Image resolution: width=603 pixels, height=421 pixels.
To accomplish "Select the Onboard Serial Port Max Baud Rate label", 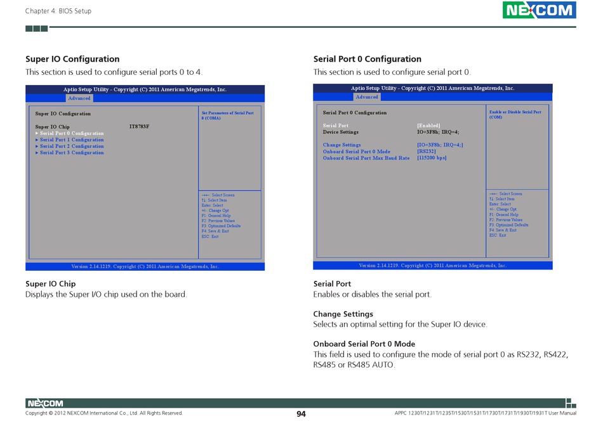I will coord(366,158).
